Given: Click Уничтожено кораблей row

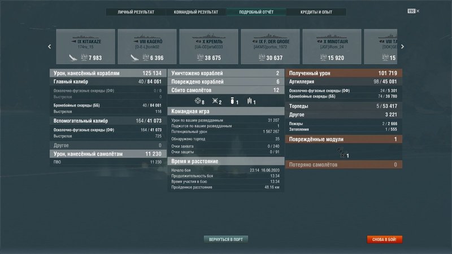Looking at the screenshot, I should (225, 73).
